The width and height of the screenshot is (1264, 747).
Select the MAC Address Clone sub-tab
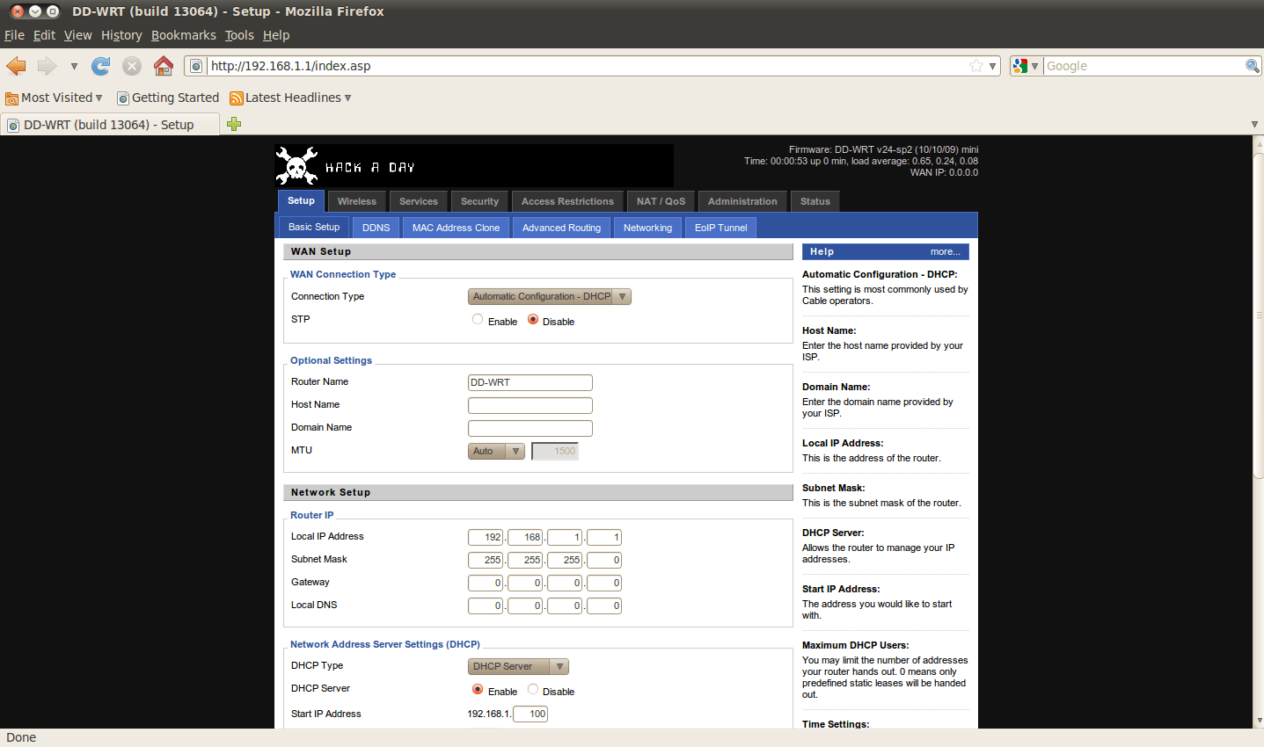click(456, 228)
